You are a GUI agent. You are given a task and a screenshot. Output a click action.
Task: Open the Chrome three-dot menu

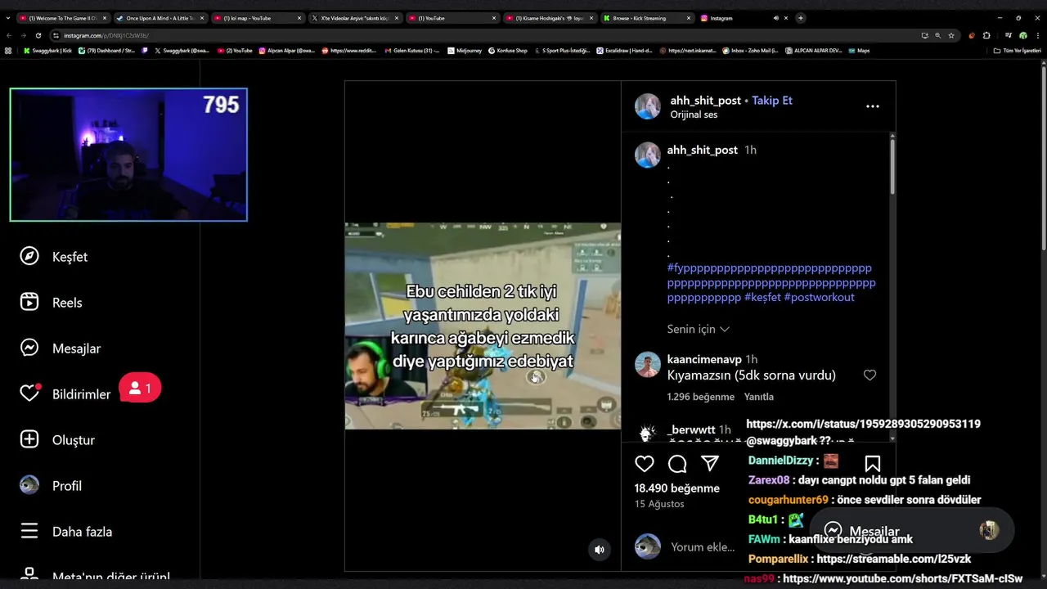point(1037,35)
